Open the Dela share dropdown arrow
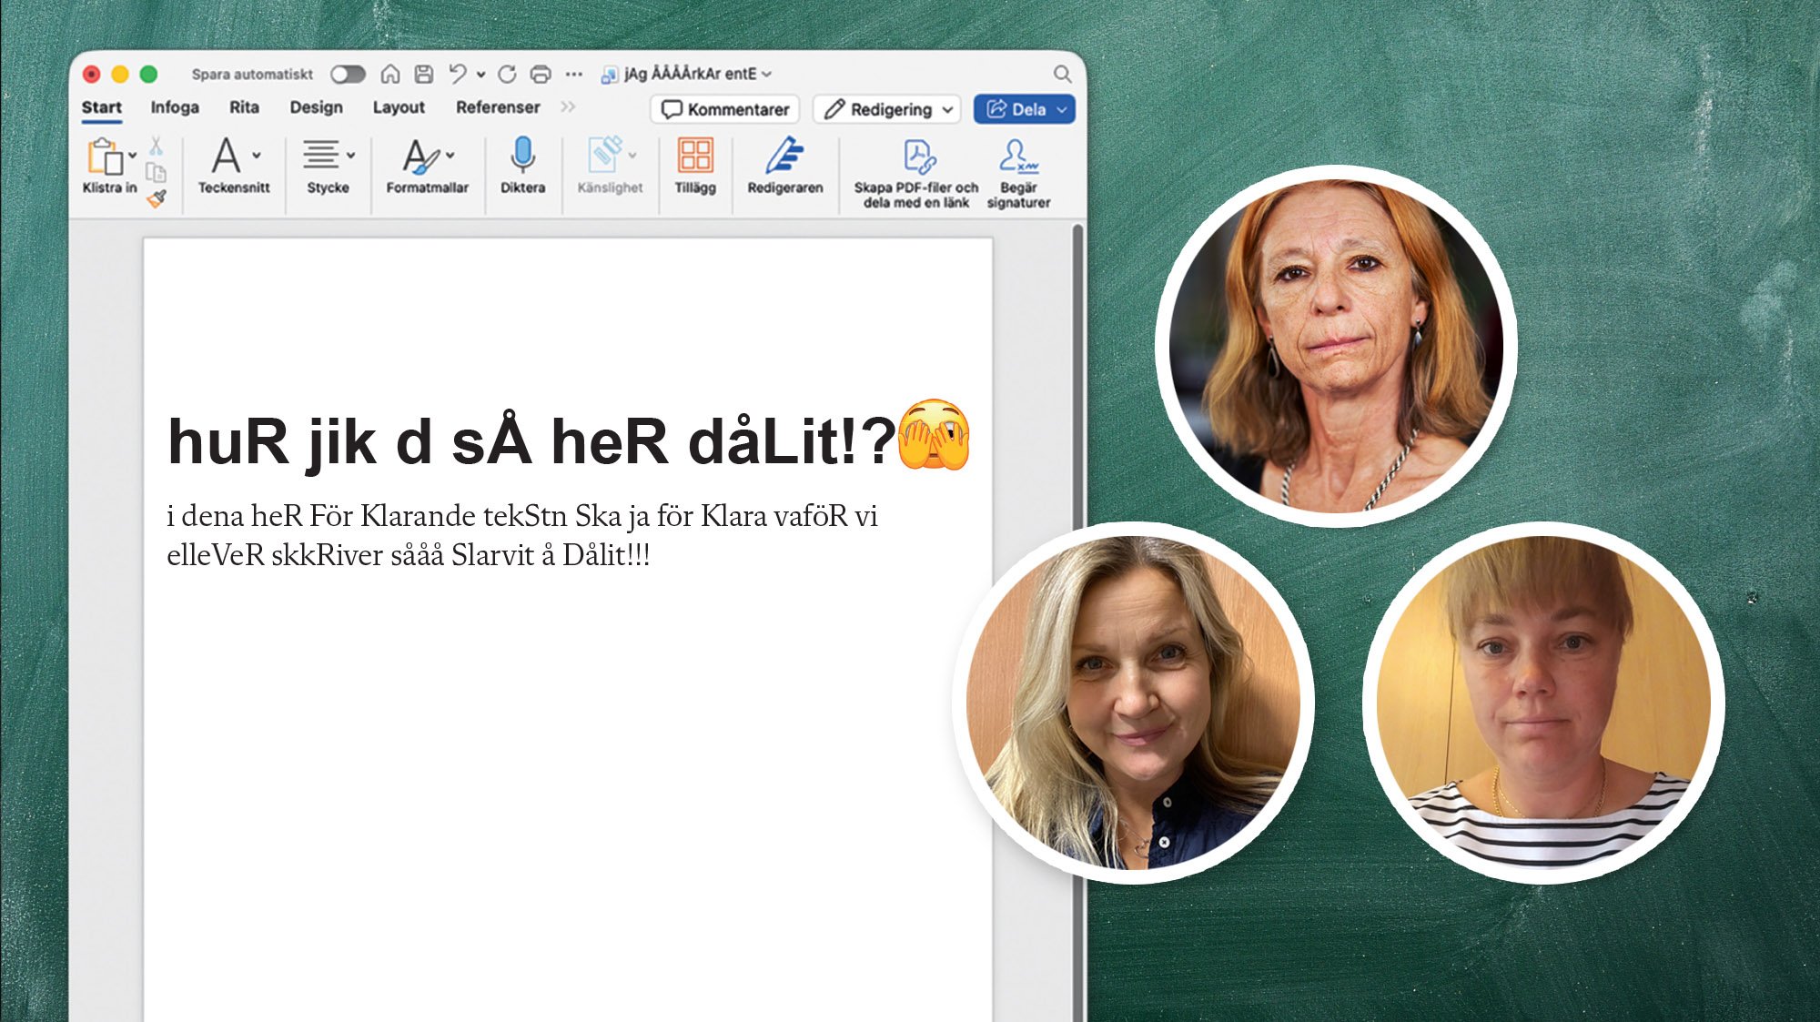The height and width of the screenshot is (1022, 1820). [x=1062, y=109]
